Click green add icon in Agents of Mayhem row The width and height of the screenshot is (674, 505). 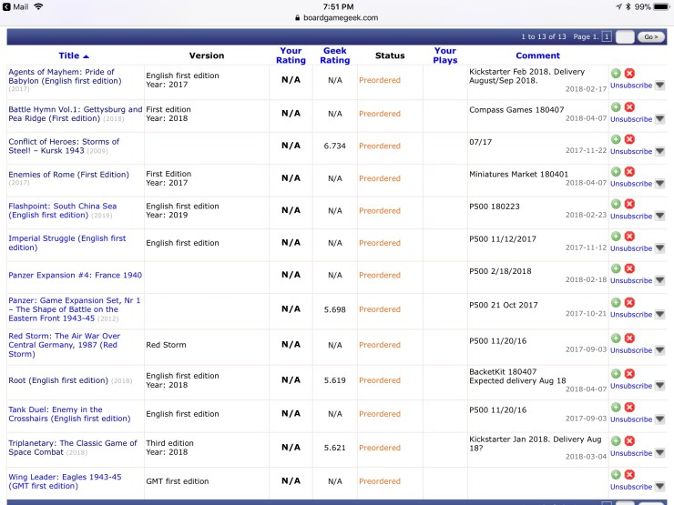616,73
